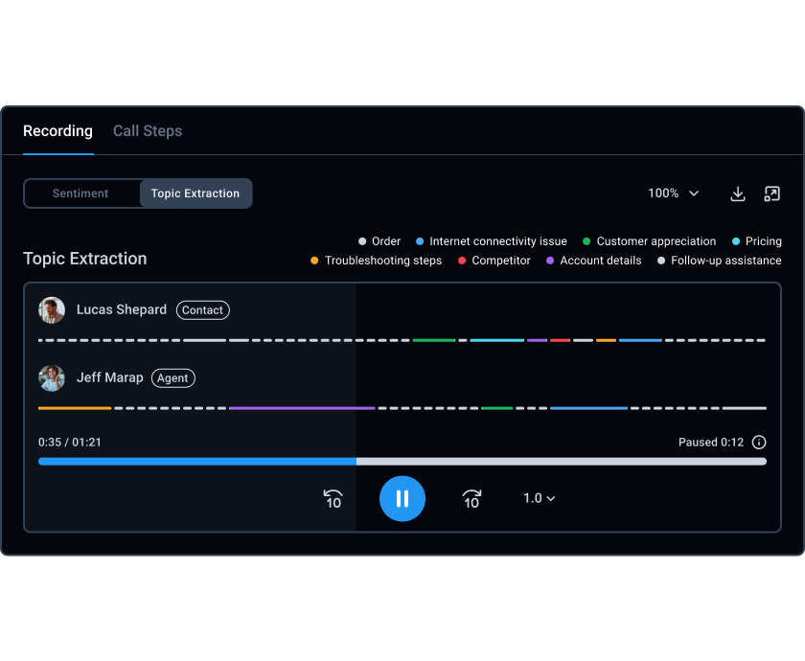Toggle the Pricing legend item

[x=757, y=241]
